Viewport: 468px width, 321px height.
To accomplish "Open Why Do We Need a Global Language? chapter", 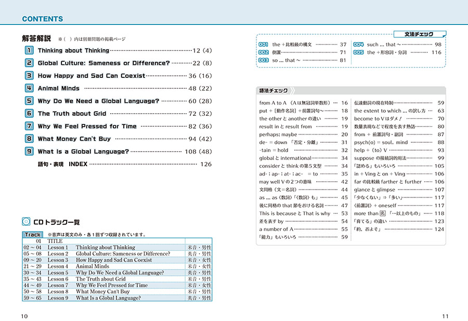I will click(x=98, y=101).
